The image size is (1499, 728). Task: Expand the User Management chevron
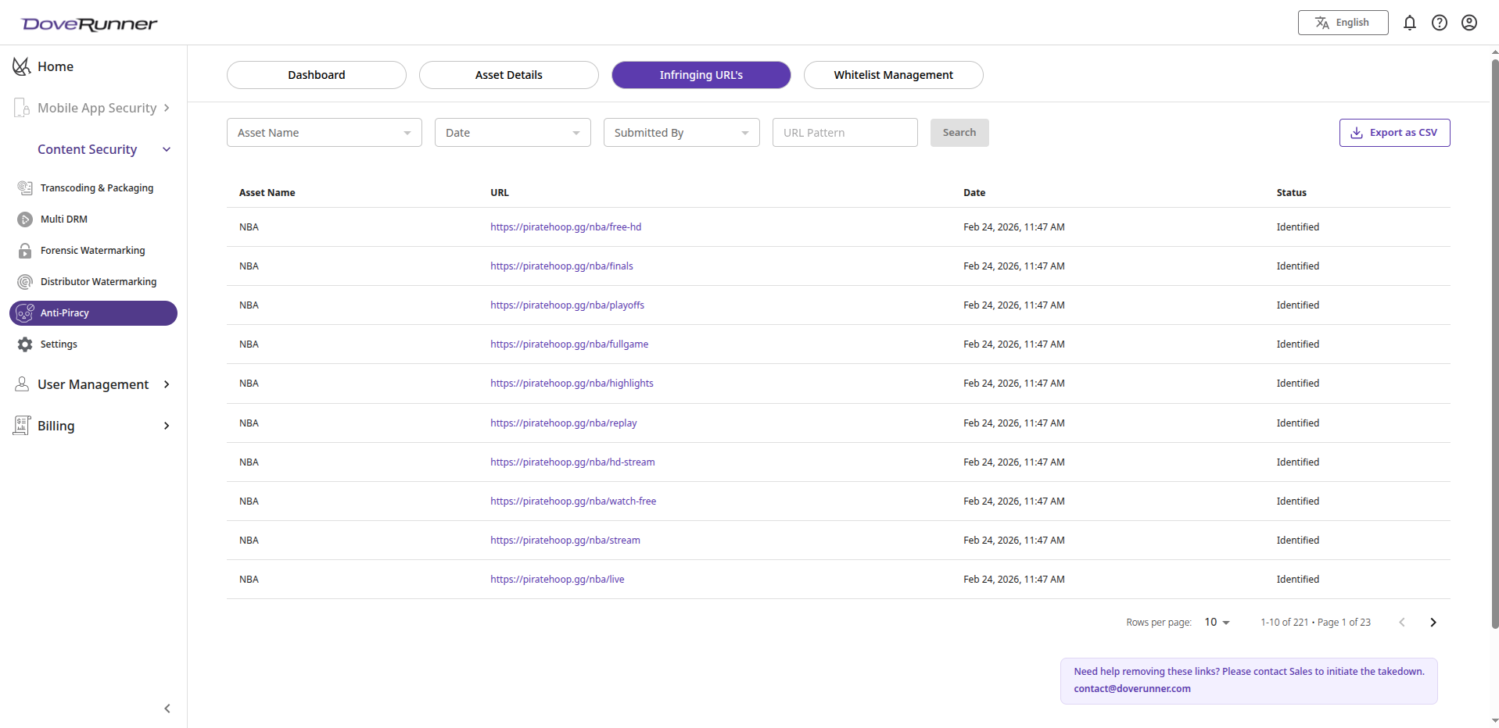(167, 384)
